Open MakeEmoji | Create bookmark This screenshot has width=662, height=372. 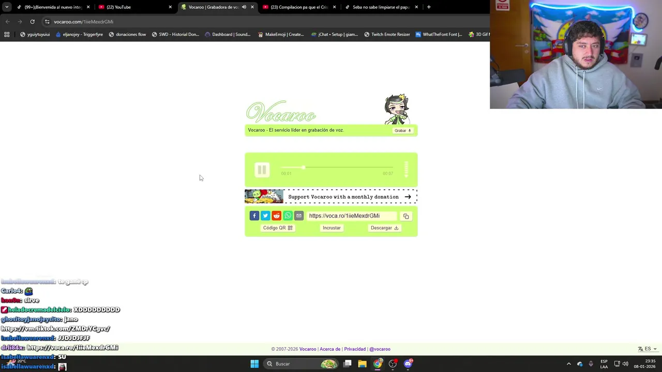tap(281, 35)
